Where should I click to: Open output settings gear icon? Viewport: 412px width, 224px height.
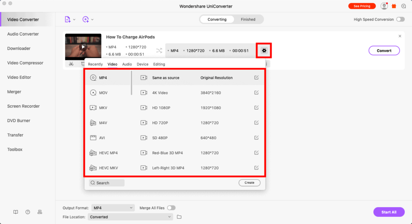(264, 51)
